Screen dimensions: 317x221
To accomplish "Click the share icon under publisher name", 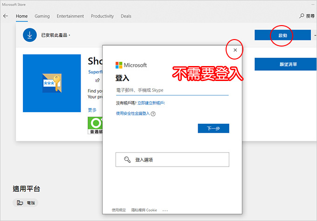I will tap(97, 80).
